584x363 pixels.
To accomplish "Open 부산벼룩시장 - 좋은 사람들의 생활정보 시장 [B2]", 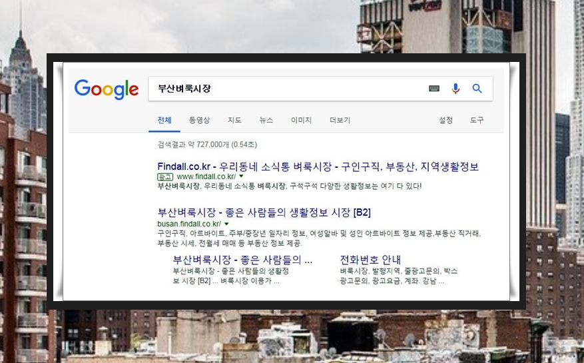I will (264, 212).
